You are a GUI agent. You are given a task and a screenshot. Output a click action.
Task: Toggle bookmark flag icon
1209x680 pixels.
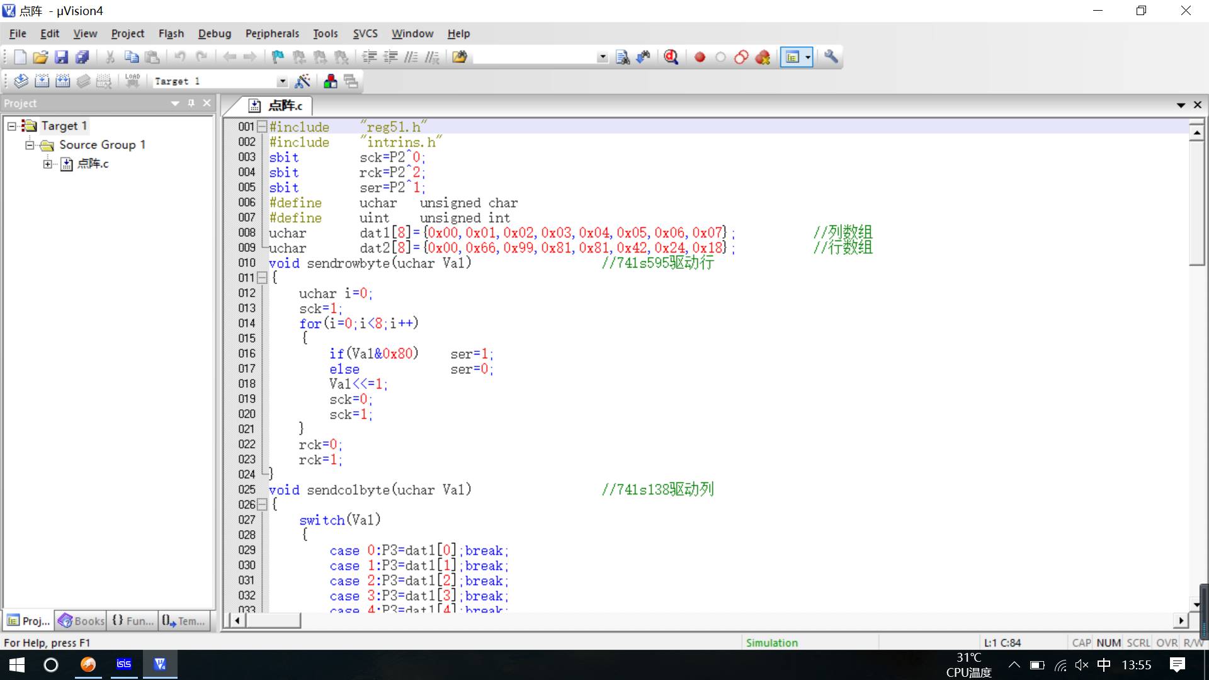[x=278, y=57]
